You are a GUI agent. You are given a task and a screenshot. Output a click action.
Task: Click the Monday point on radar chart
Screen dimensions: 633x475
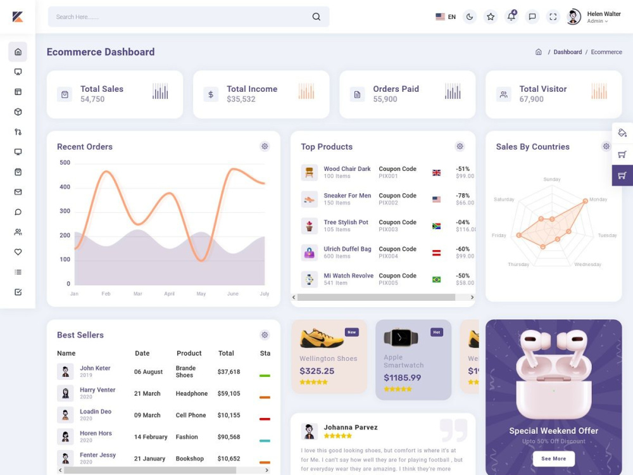pos(585,201)
